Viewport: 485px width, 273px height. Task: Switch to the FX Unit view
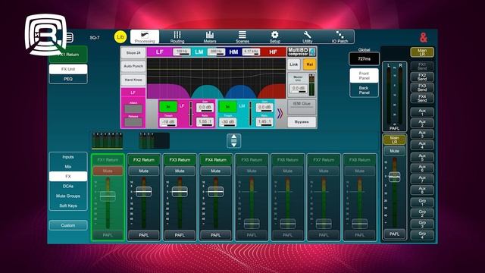68,69
